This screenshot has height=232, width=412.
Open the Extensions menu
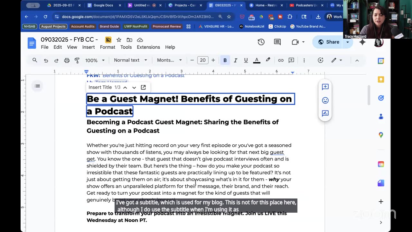click(x=148, y=47)
